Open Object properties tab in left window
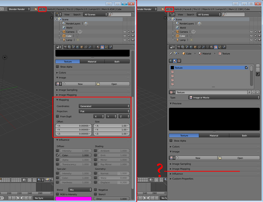The height and width of the screenshot is (202, 263). pyautogui.click(x=82, y=47)
